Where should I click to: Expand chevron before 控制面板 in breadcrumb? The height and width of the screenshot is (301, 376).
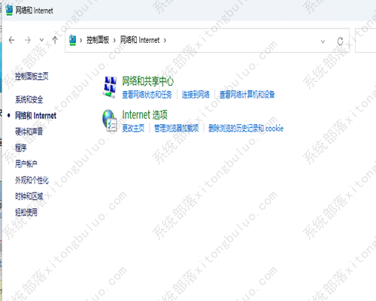tap(81, 40)
